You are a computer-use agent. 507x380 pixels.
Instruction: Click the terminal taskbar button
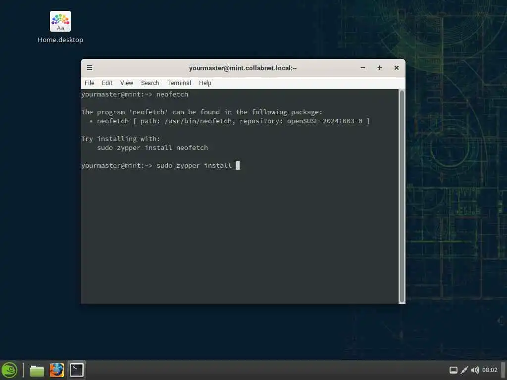(x=77, y=370)
